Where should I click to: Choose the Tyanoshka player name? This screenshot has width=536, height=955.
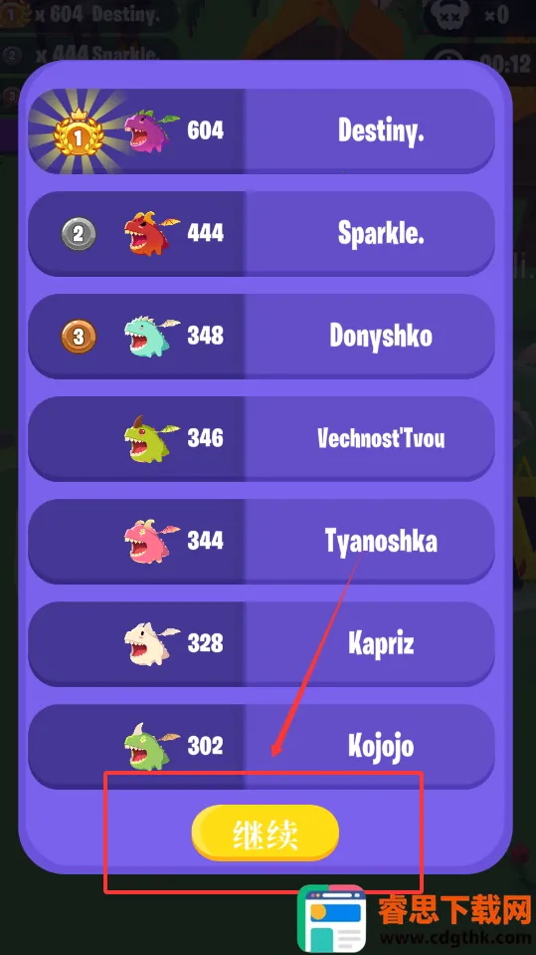click(x=381, y=541)
